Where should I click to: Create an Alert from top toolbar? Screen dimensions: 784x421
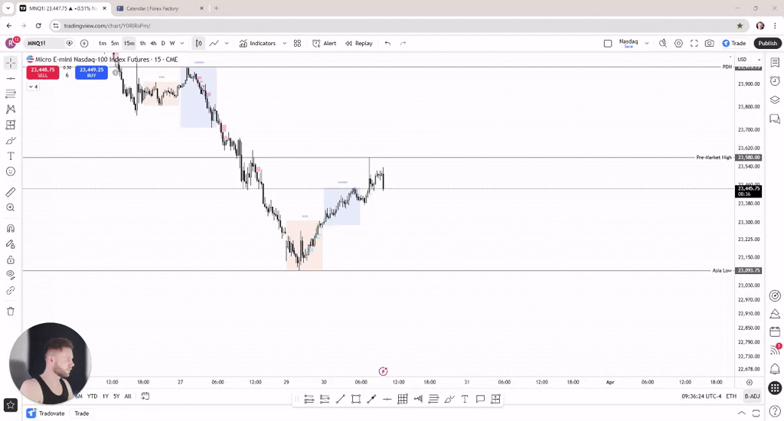coord(324,44)
